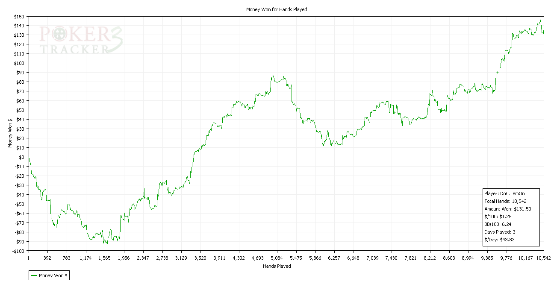Click the $150 label on the money axis

[20, 17]
